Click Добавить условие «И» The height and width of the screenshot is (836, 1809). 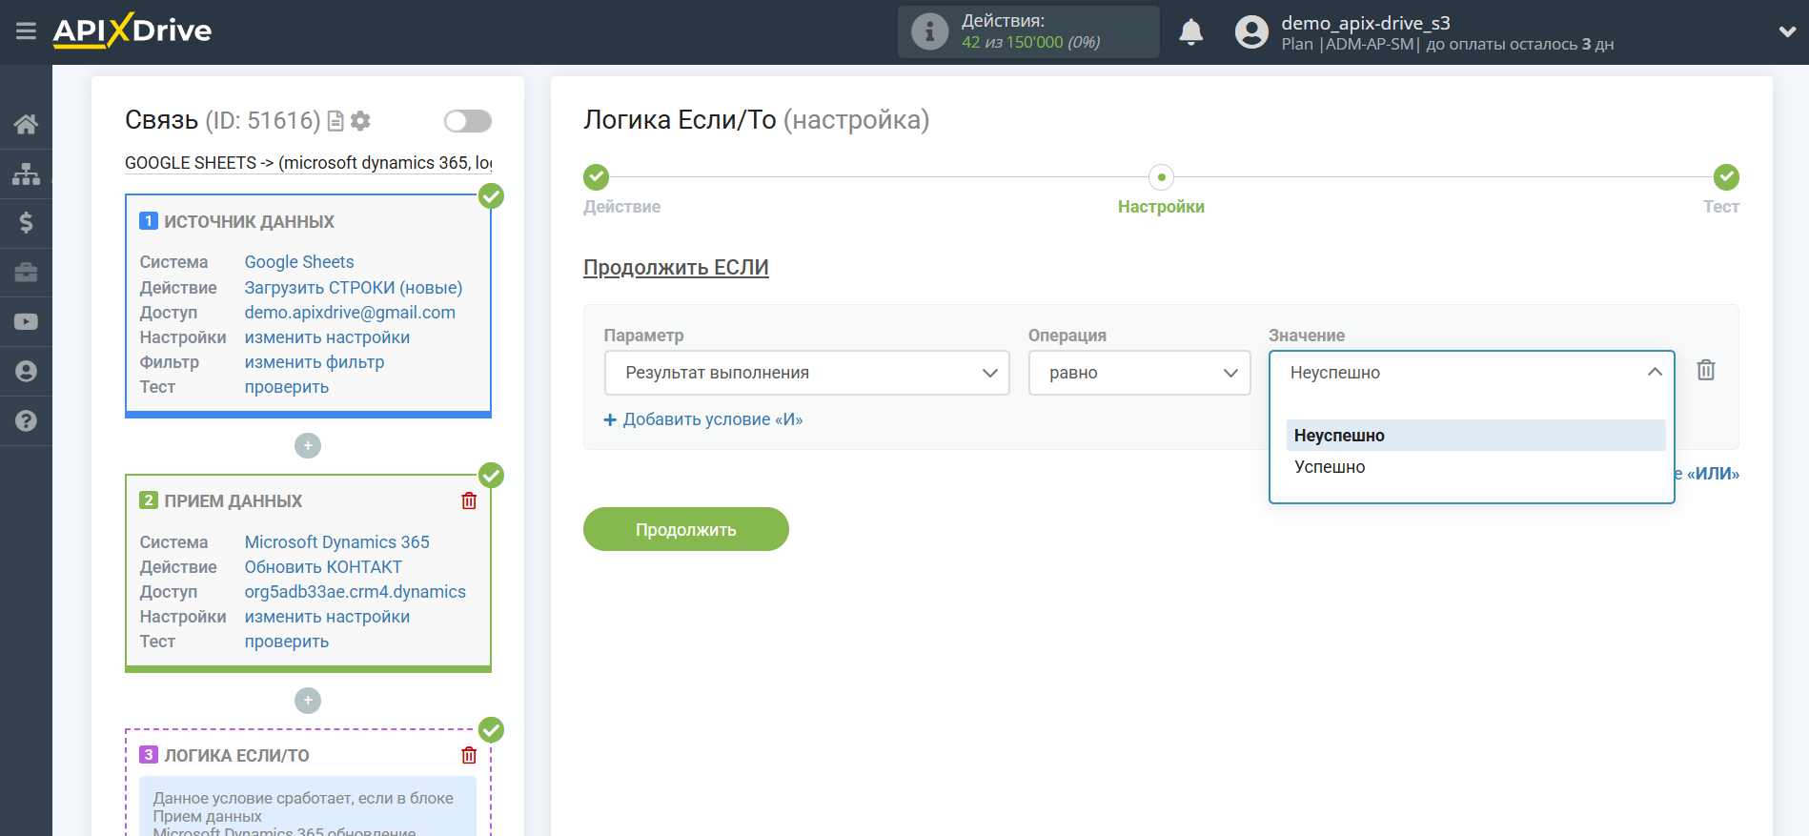click(703, 419)
